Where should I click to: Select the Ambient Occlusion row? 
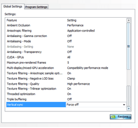(x=66, y=25)
